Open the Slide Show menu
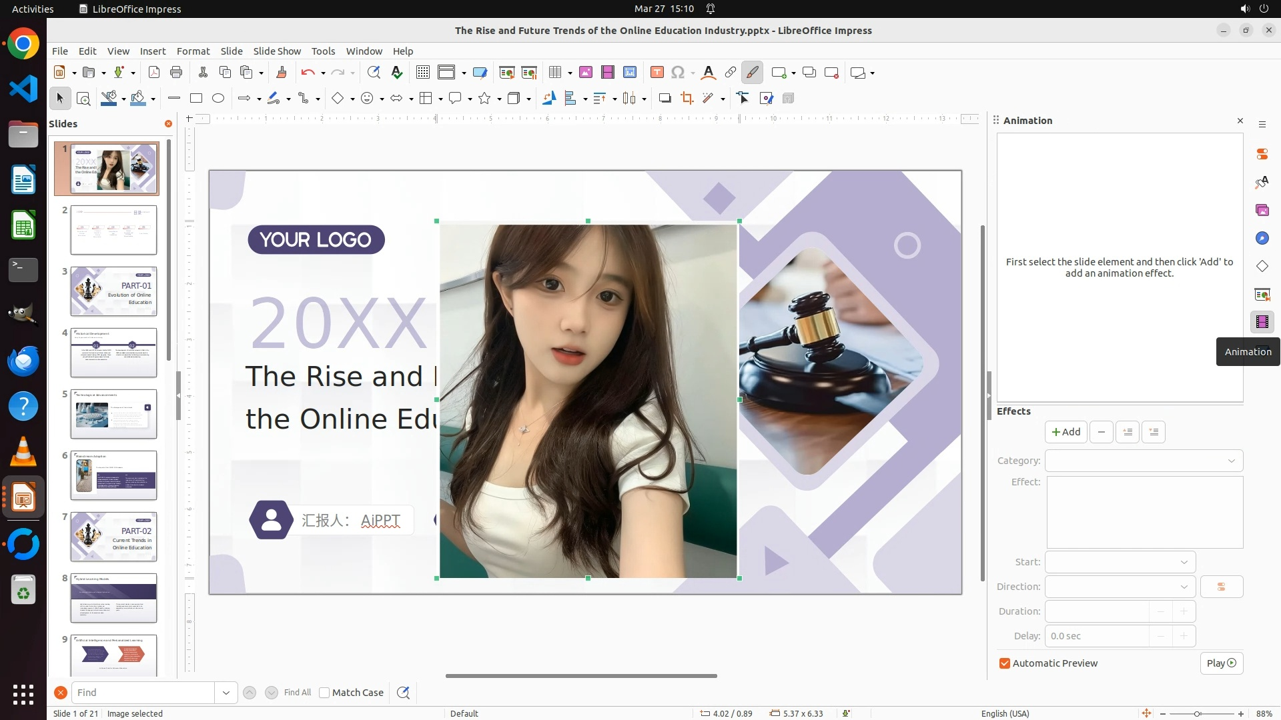This screenshot has height=720, width=1281. pos(277,51)
